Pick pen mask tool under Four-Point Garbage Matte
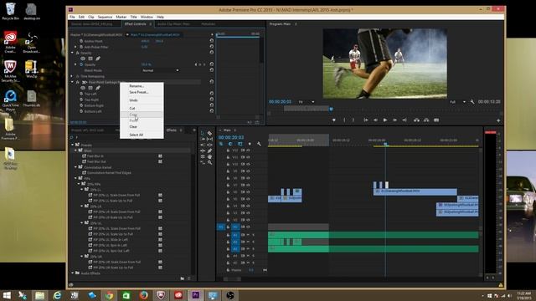The width and height of the screenshot is (536, 301). 98,88
